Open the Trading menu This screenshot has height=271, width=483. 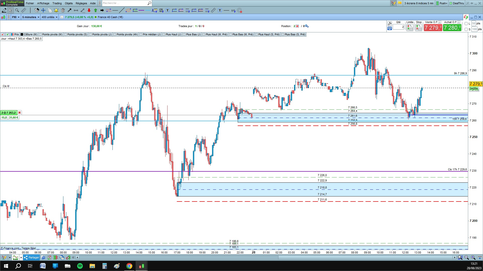coord(57,3)
